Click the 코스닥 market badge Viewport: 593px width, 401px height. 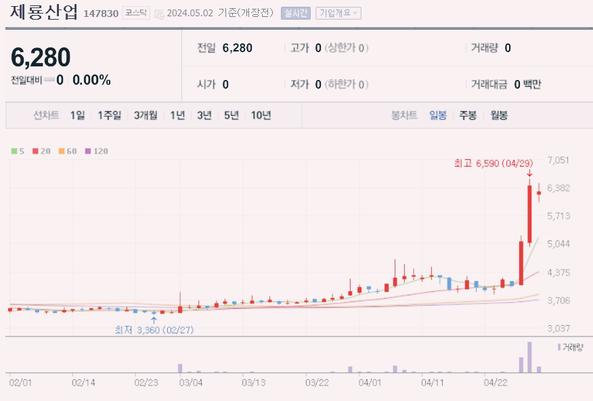click(x=136, y=14)
